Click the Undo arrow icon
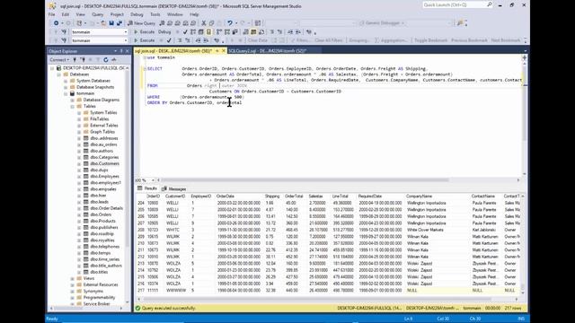This screenshot has width=575, height=323. 230,23
